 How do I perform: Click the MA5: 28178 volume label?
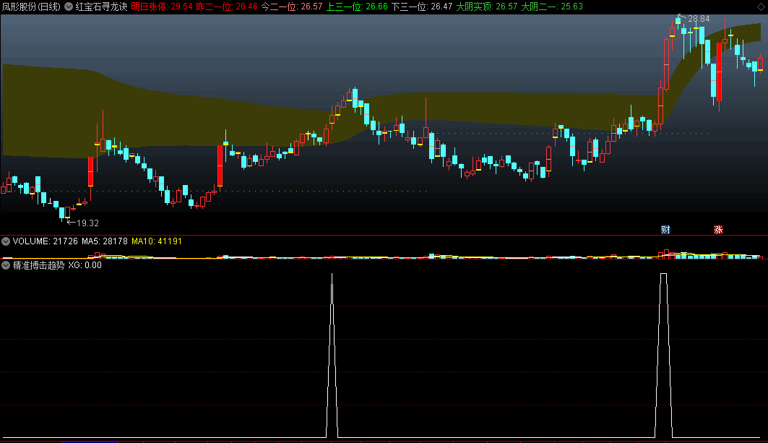105,241
